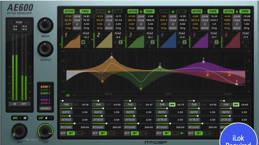Solo band 3 with its S button
The image size is (259, 145).
pos(150,47)
